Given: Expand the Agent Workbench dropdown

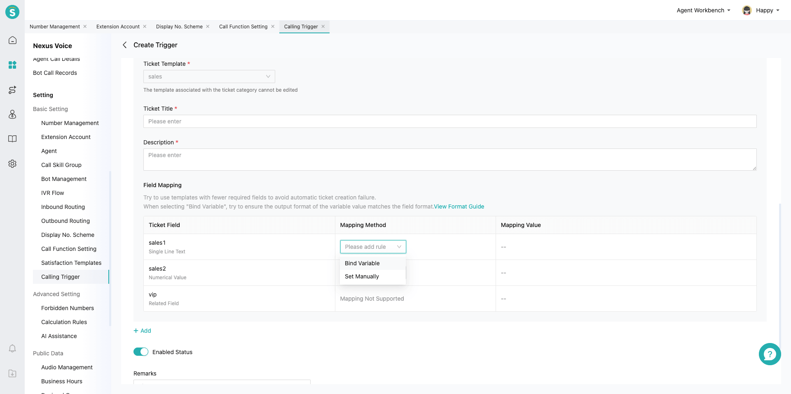Looking at the screenshot, I should [x=703, y=10].
